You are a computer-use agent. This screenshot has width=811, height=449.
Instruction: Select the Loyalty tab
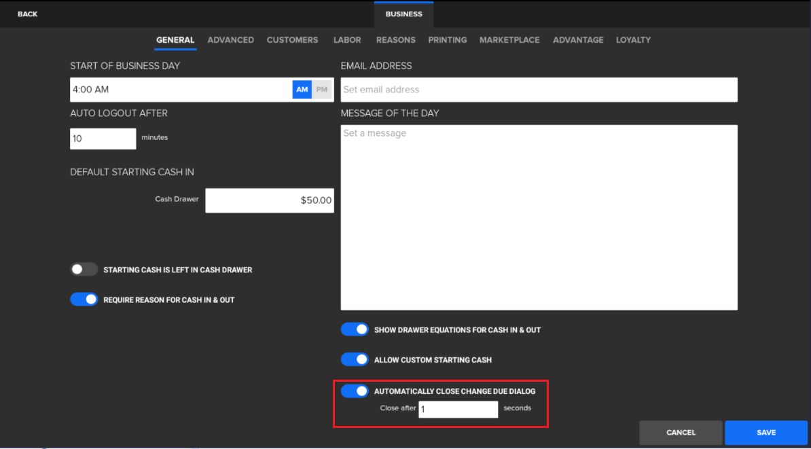pyautogui.click(x=633, y=40)
